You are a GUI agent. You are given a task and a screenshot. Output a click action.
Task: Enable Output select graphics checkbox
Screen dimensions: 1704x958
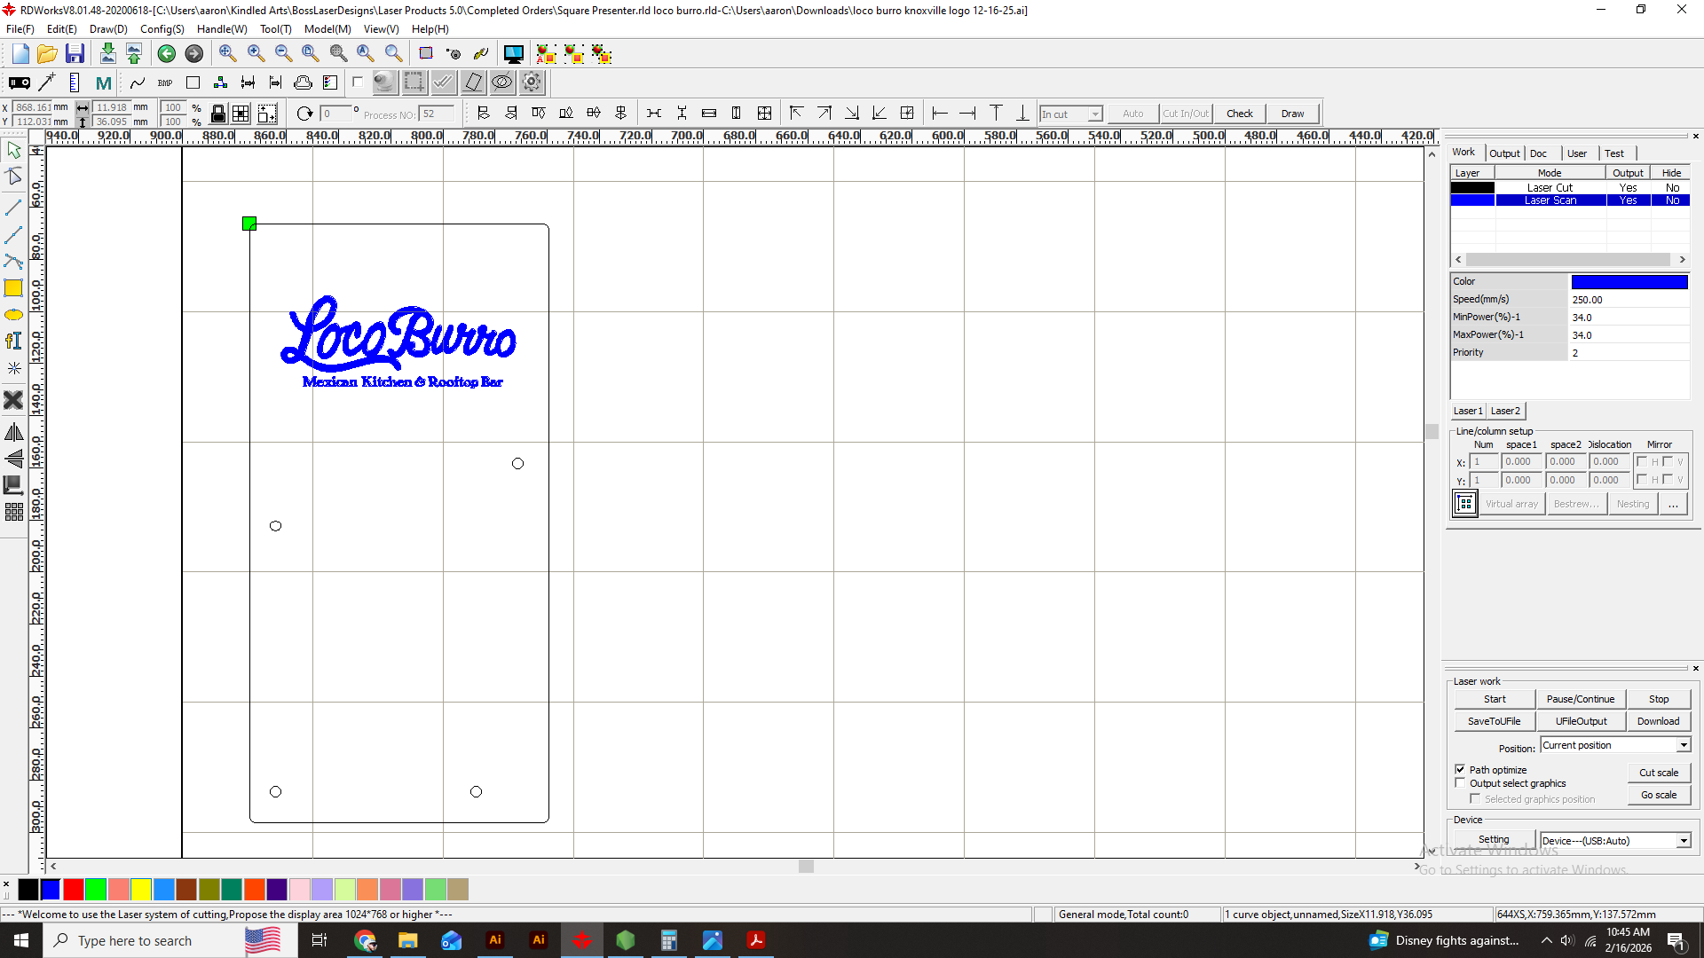pyautogui.click(x=1460, y=783)
